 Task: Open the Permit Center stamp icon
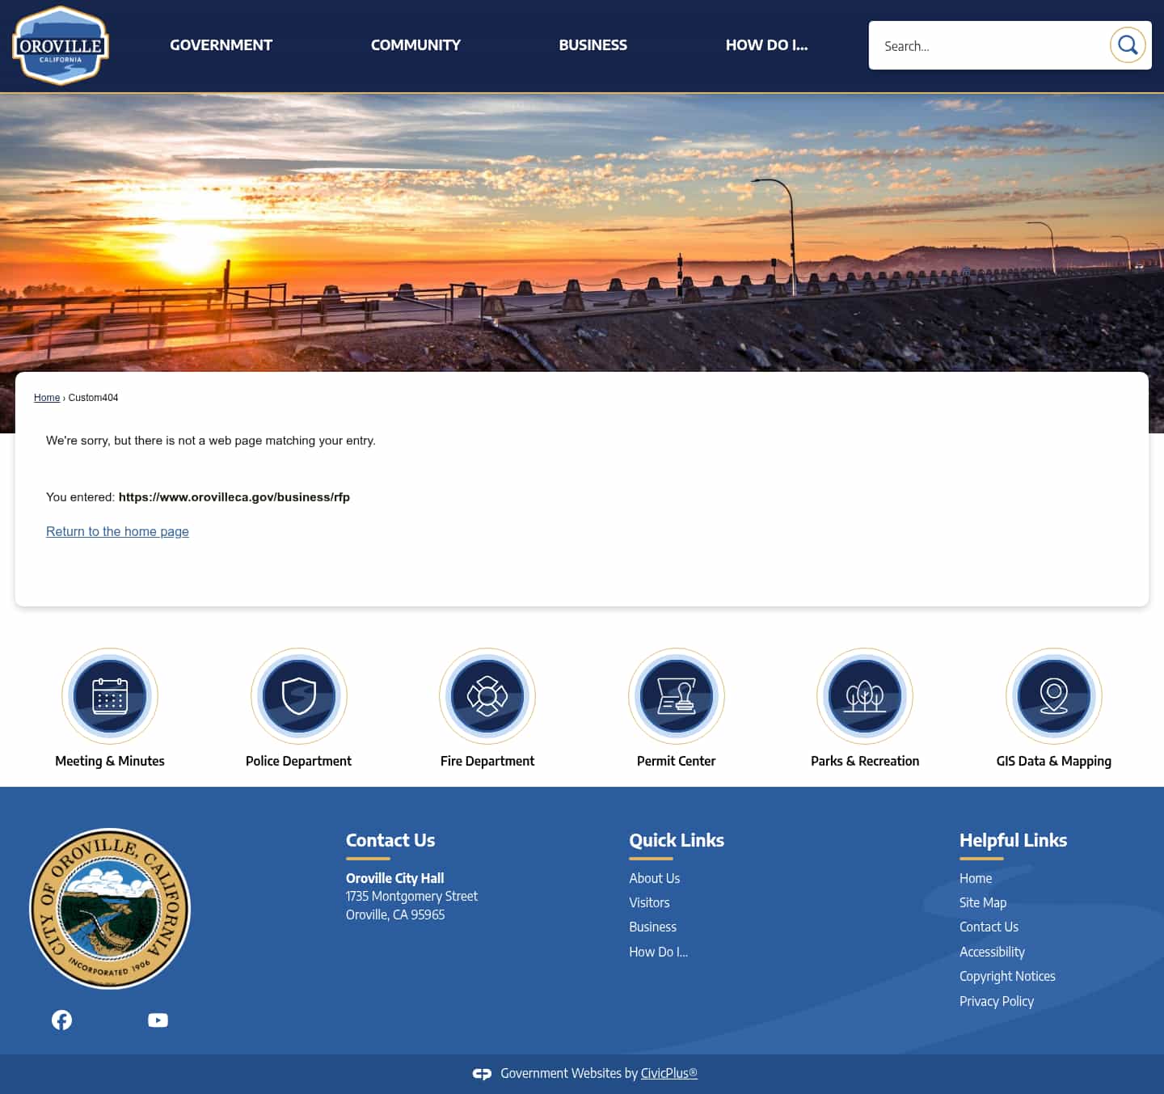click(676, 696)
